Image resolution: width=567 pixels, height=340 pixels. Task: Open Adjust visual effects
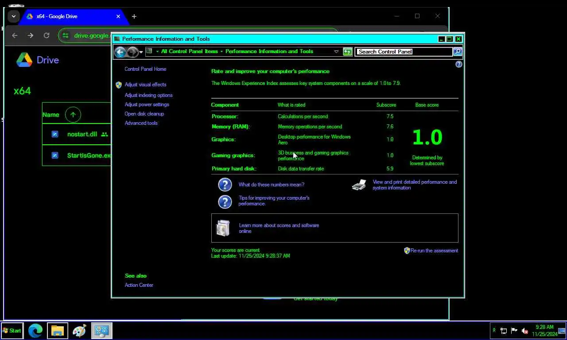click(145, 85)
